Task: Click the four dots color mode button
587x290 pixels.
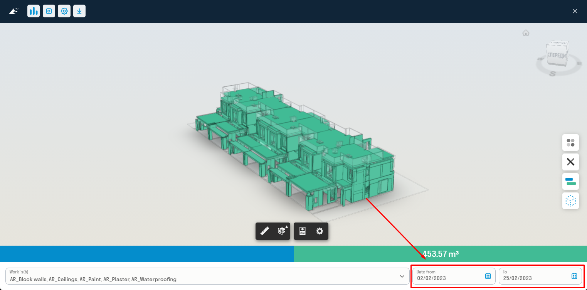Action: click(570, 143)
